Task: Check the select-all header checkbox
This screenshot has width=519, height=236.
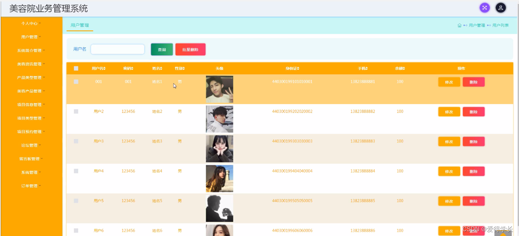Action: pyautogui.click(x=76, y=68)
